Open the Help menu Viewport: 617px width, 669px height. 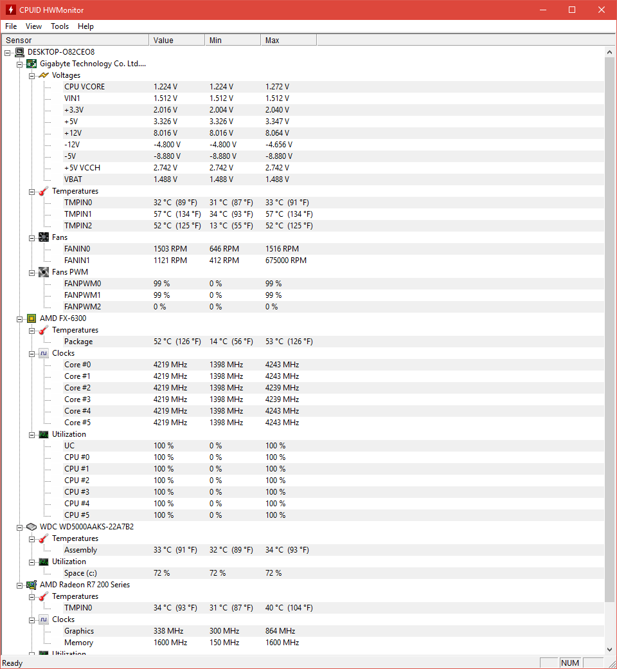pyautogui.click(x=85, y=26)
